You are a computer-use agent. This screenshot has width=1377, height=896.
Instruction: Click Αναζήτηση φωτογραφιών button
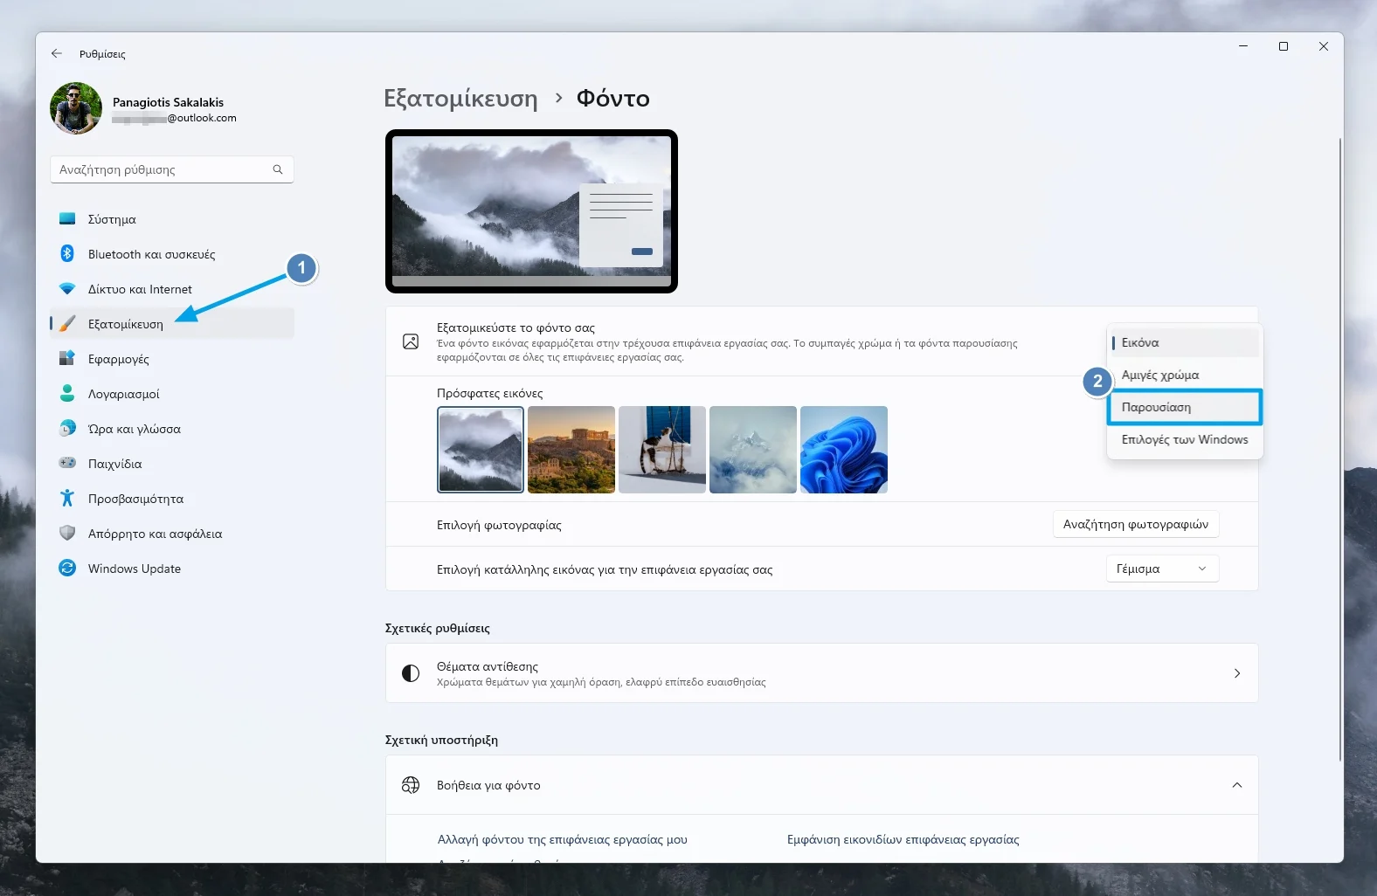(1135, 524)
